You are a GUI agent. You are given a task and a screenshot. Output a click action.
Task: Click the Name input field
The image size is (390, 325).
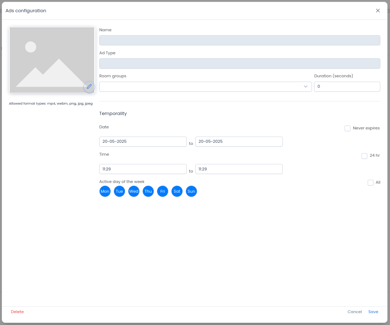(x=240, y=40)
